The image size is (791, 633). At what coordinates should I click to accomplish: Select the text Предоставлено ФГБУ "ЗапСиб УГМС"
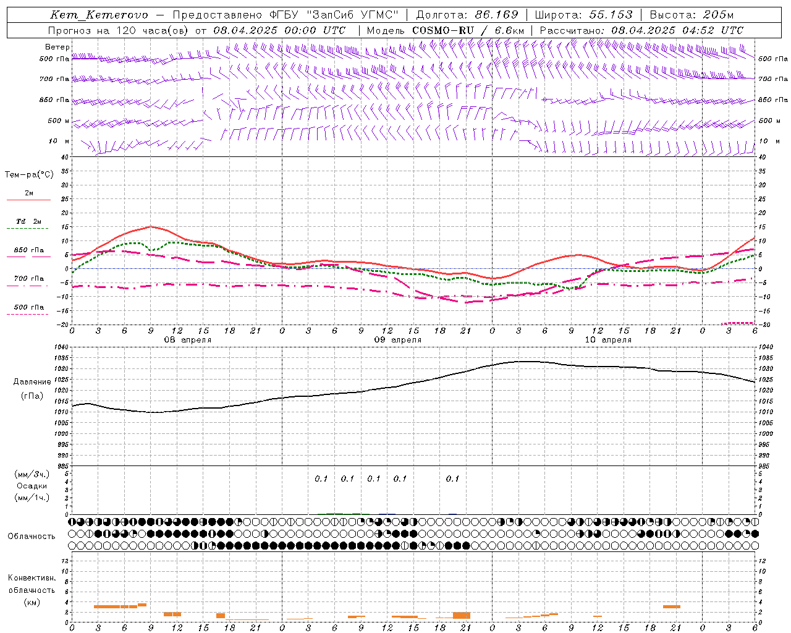[286, 15]
